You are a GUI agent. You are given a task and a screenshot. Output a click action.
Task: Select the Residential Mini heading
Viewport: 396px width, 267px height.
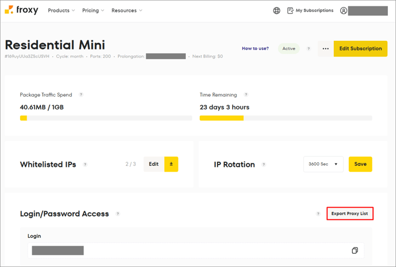(x=55, y=45)
